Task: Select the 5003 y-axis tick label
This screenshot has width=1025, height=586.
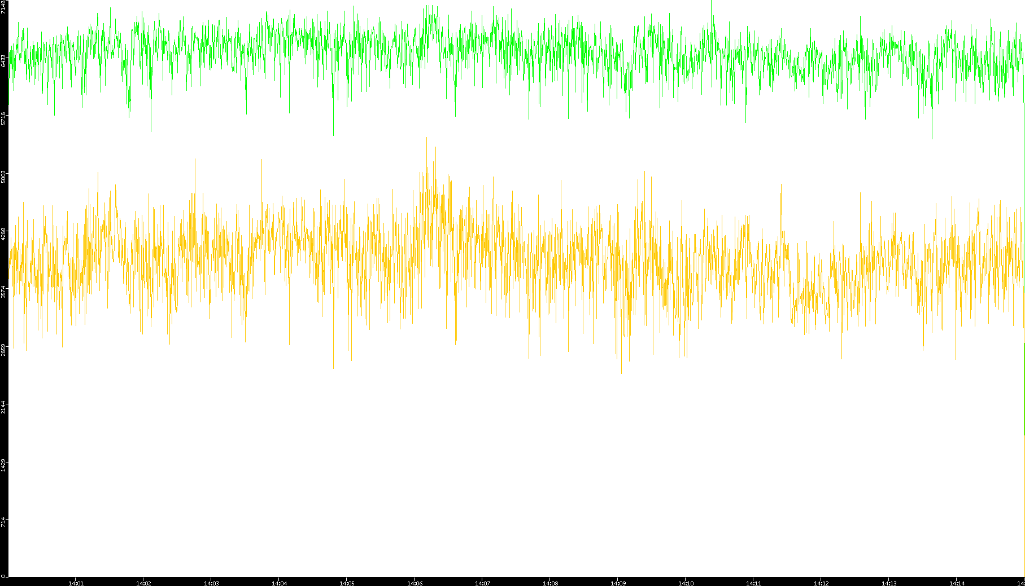Action: coord(4,177)
